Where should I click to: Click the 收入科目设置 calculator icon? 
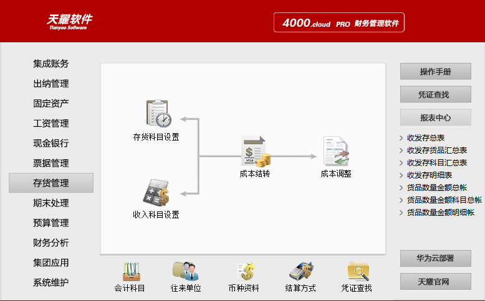click(x=156, y=193)
